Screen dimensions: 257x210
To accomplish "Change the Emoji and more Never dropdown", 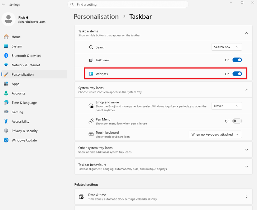I will (226, 106).
